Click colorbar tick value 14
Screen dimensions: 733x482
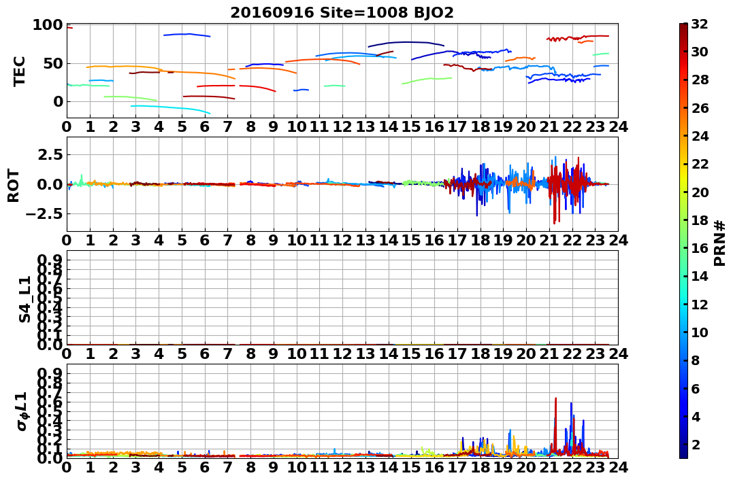click(700, 276)
